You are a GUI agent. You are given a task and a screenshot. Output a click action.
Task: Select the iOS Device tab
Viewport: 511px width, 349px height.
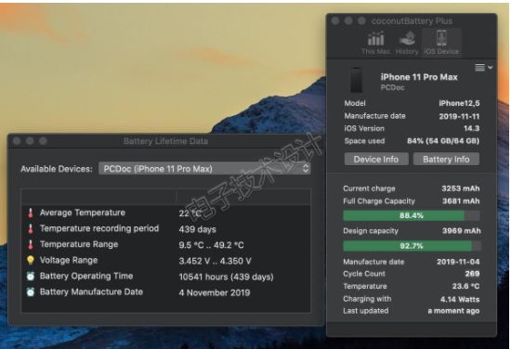pyautogui.click(x=441, y=43)
